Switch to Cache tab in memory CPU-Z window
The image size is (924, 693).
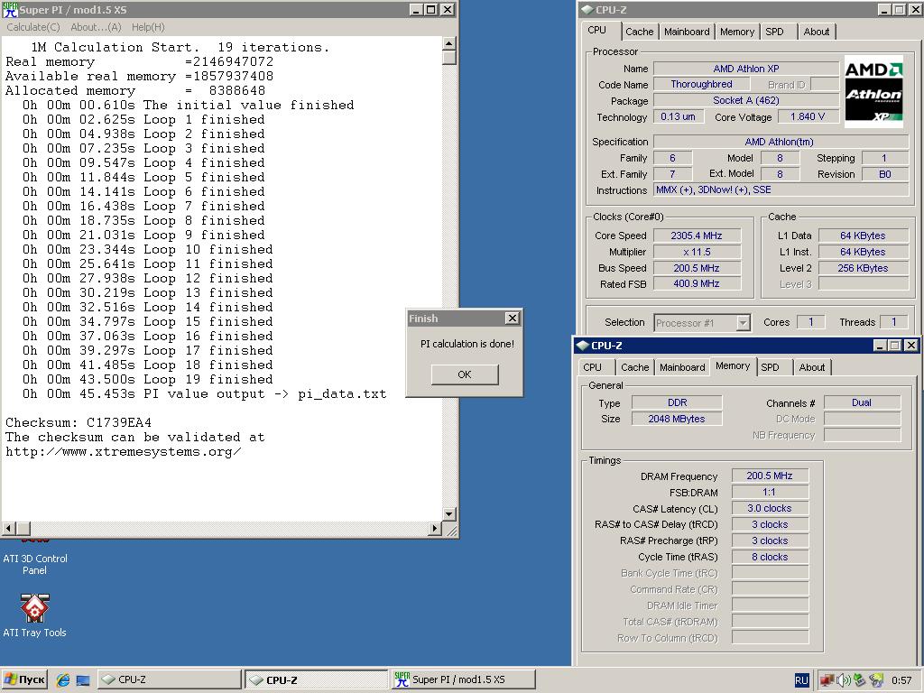pyautogui.click(x=634, y=367)
